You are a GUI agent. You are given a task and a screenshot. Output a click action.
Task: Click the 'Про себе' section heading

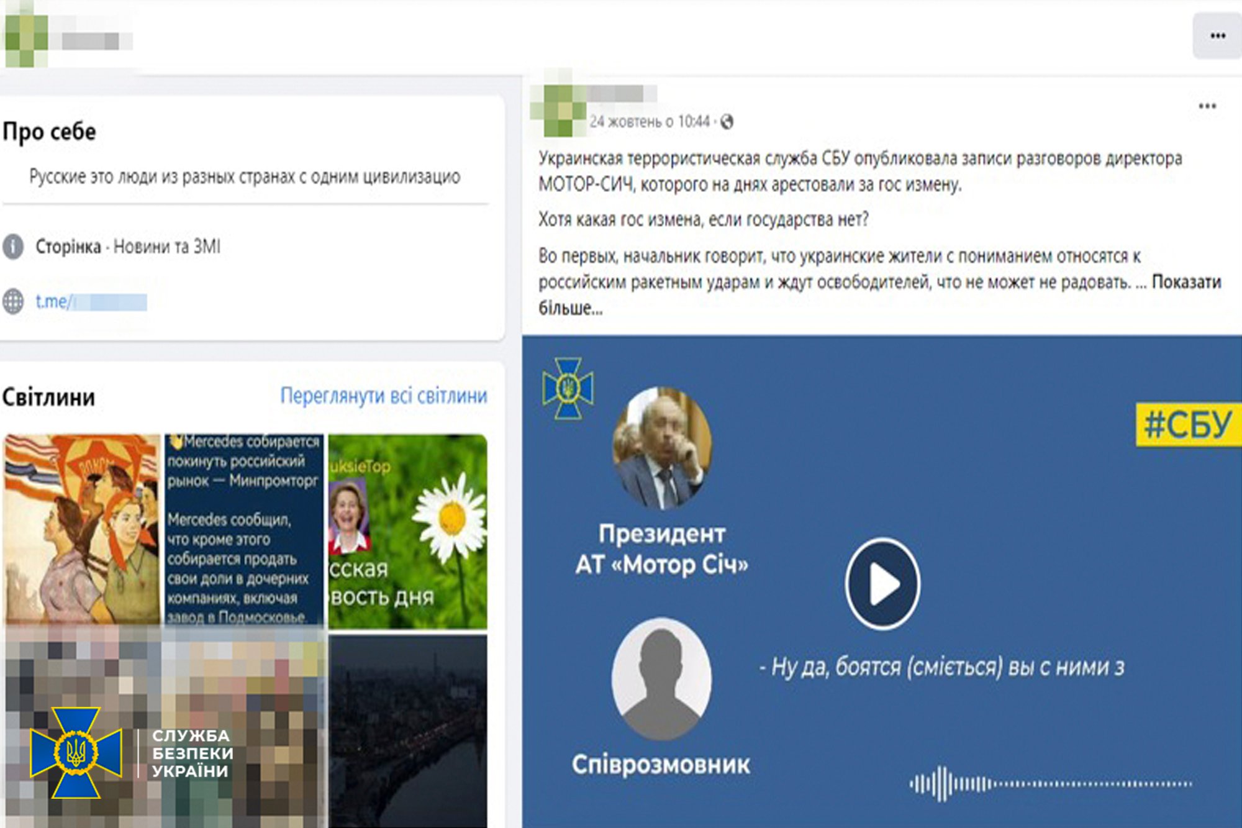49,132
